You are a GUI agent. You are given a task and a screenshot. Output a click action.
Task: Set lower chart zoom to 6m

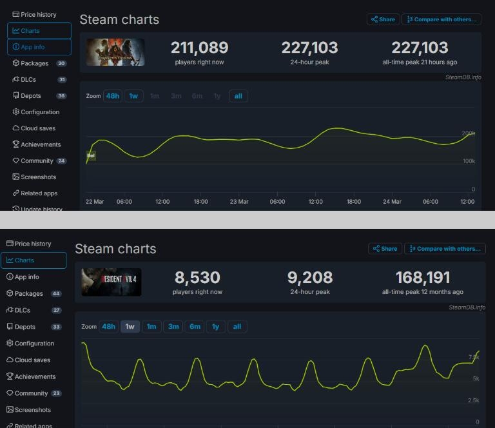[195, 327]
